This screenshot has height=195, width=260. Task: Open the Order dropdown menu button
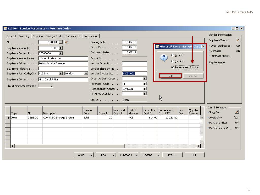coord(84,155)
